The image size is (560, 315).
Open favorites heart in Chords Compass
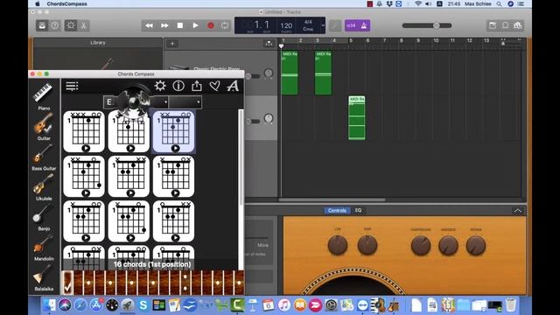point(214,86)
